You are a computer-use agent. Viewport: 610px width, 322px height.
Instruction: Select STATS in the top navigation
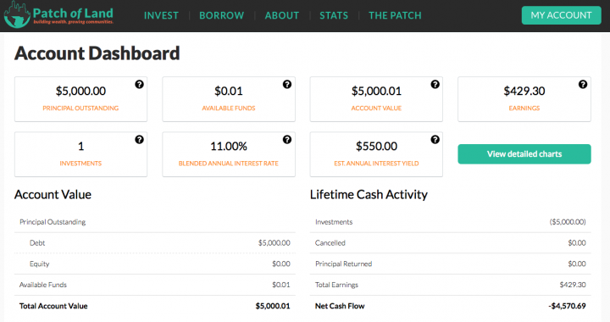[334, 15]
